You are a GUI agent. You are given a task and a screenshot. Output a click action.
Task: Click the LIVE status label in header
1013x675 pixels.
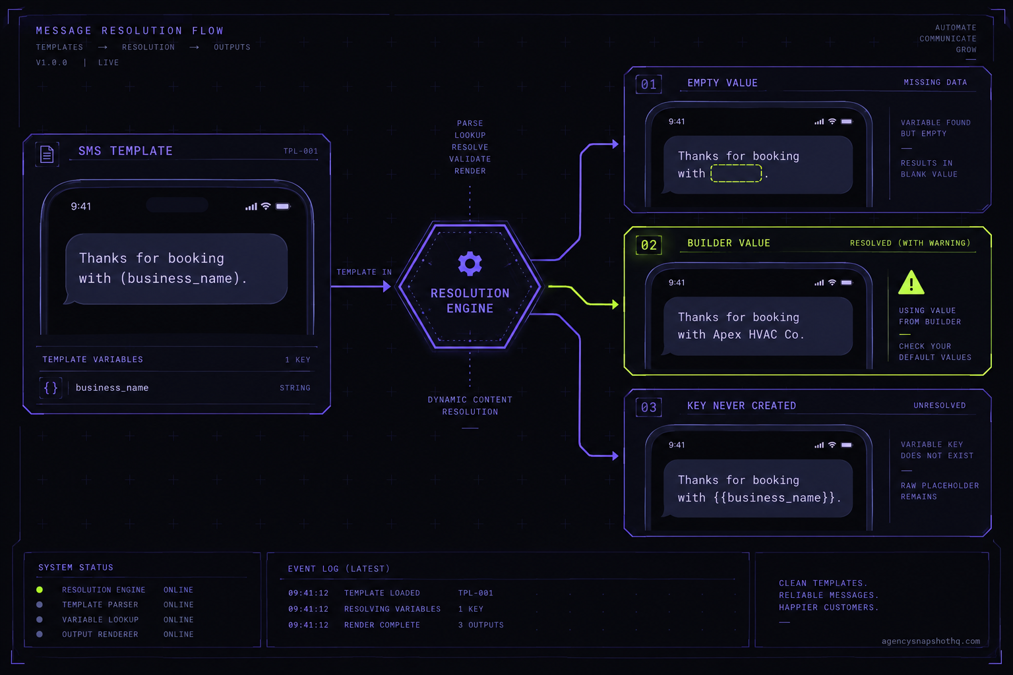point(109,63)
